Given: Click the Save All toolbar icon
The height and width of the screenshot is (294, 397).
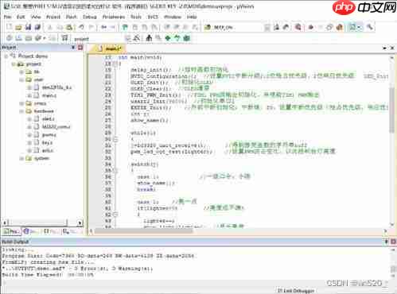Looking at the screenshot, I should [x=37, y=27].
